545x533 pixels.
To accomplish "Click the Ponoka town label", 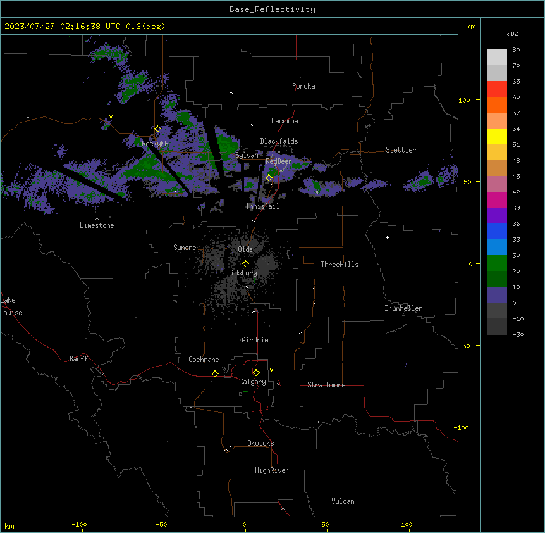I will 303,86.
